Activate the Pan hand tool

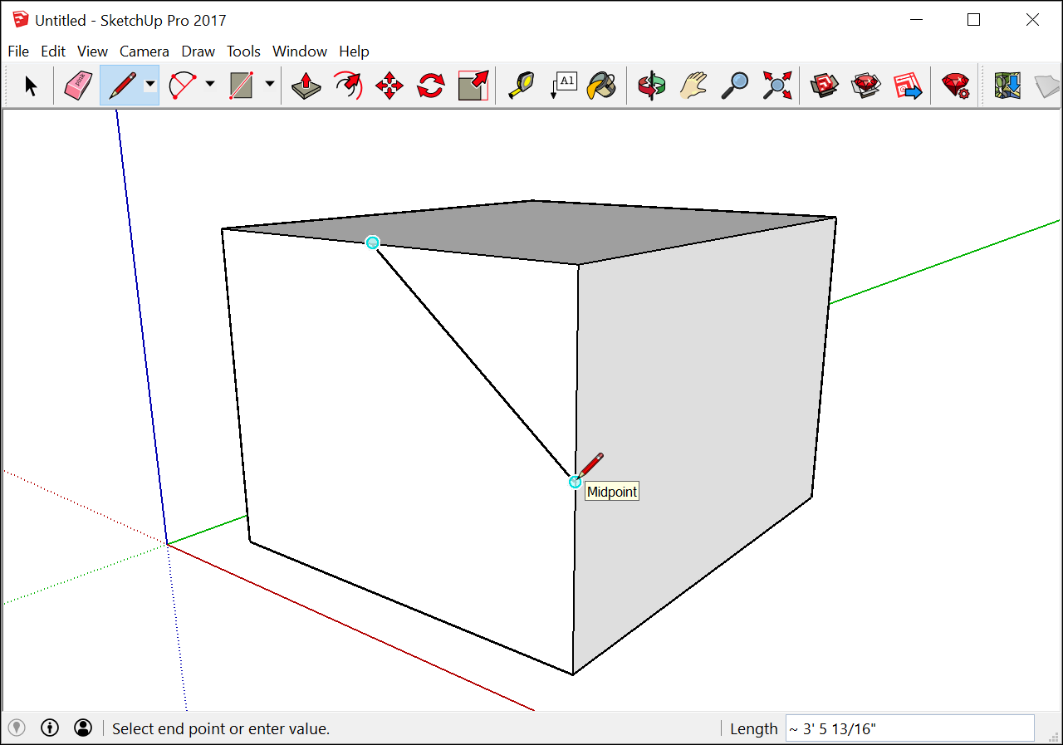click(693, 85)
